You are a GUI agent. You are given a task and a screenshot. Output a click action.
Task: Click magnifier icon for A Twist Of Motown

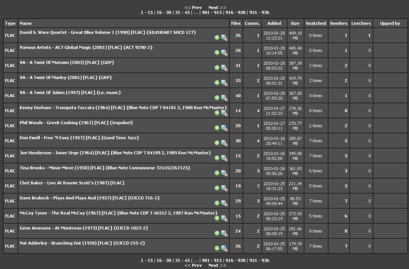pos(224,68)
